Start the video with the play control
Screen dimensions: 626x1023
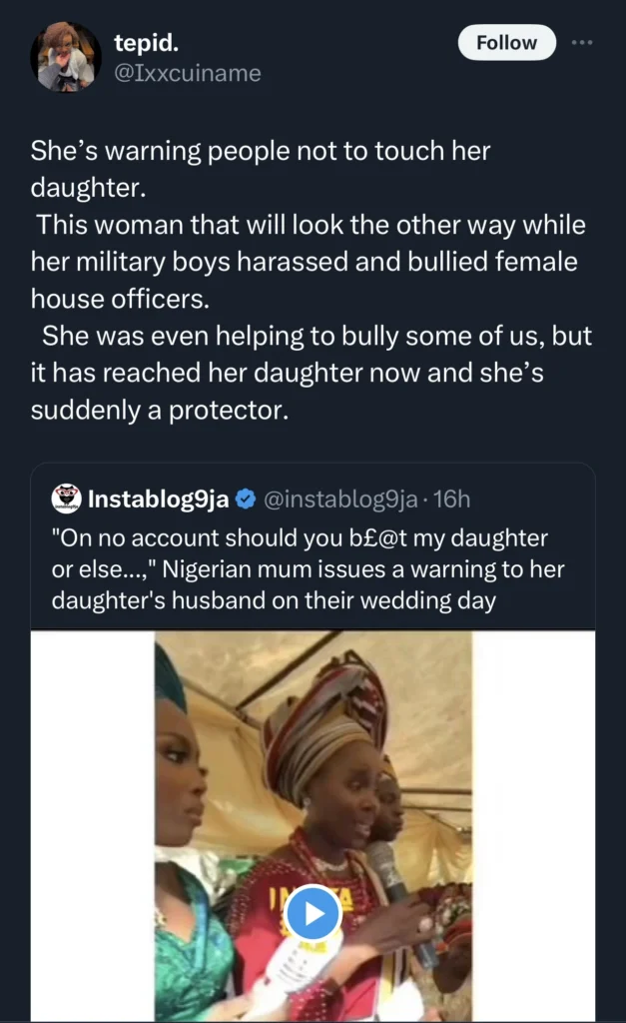pos(313,912)
